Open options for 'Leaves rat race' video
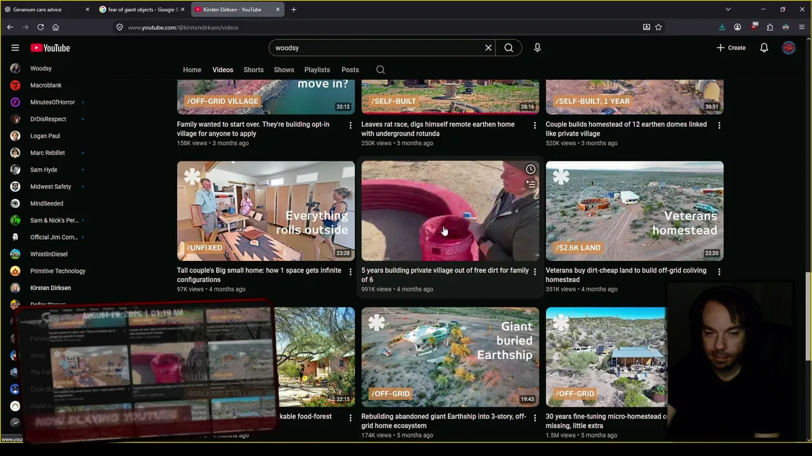This screenshot has width=812, height=456. point(535,125)
